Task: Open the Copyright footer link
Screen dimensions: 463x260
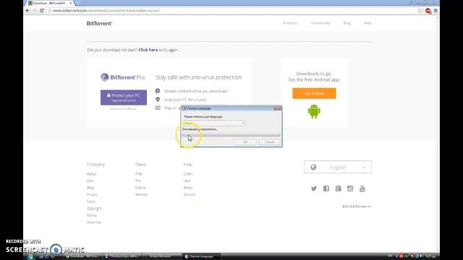Action: tap(94, 209)
